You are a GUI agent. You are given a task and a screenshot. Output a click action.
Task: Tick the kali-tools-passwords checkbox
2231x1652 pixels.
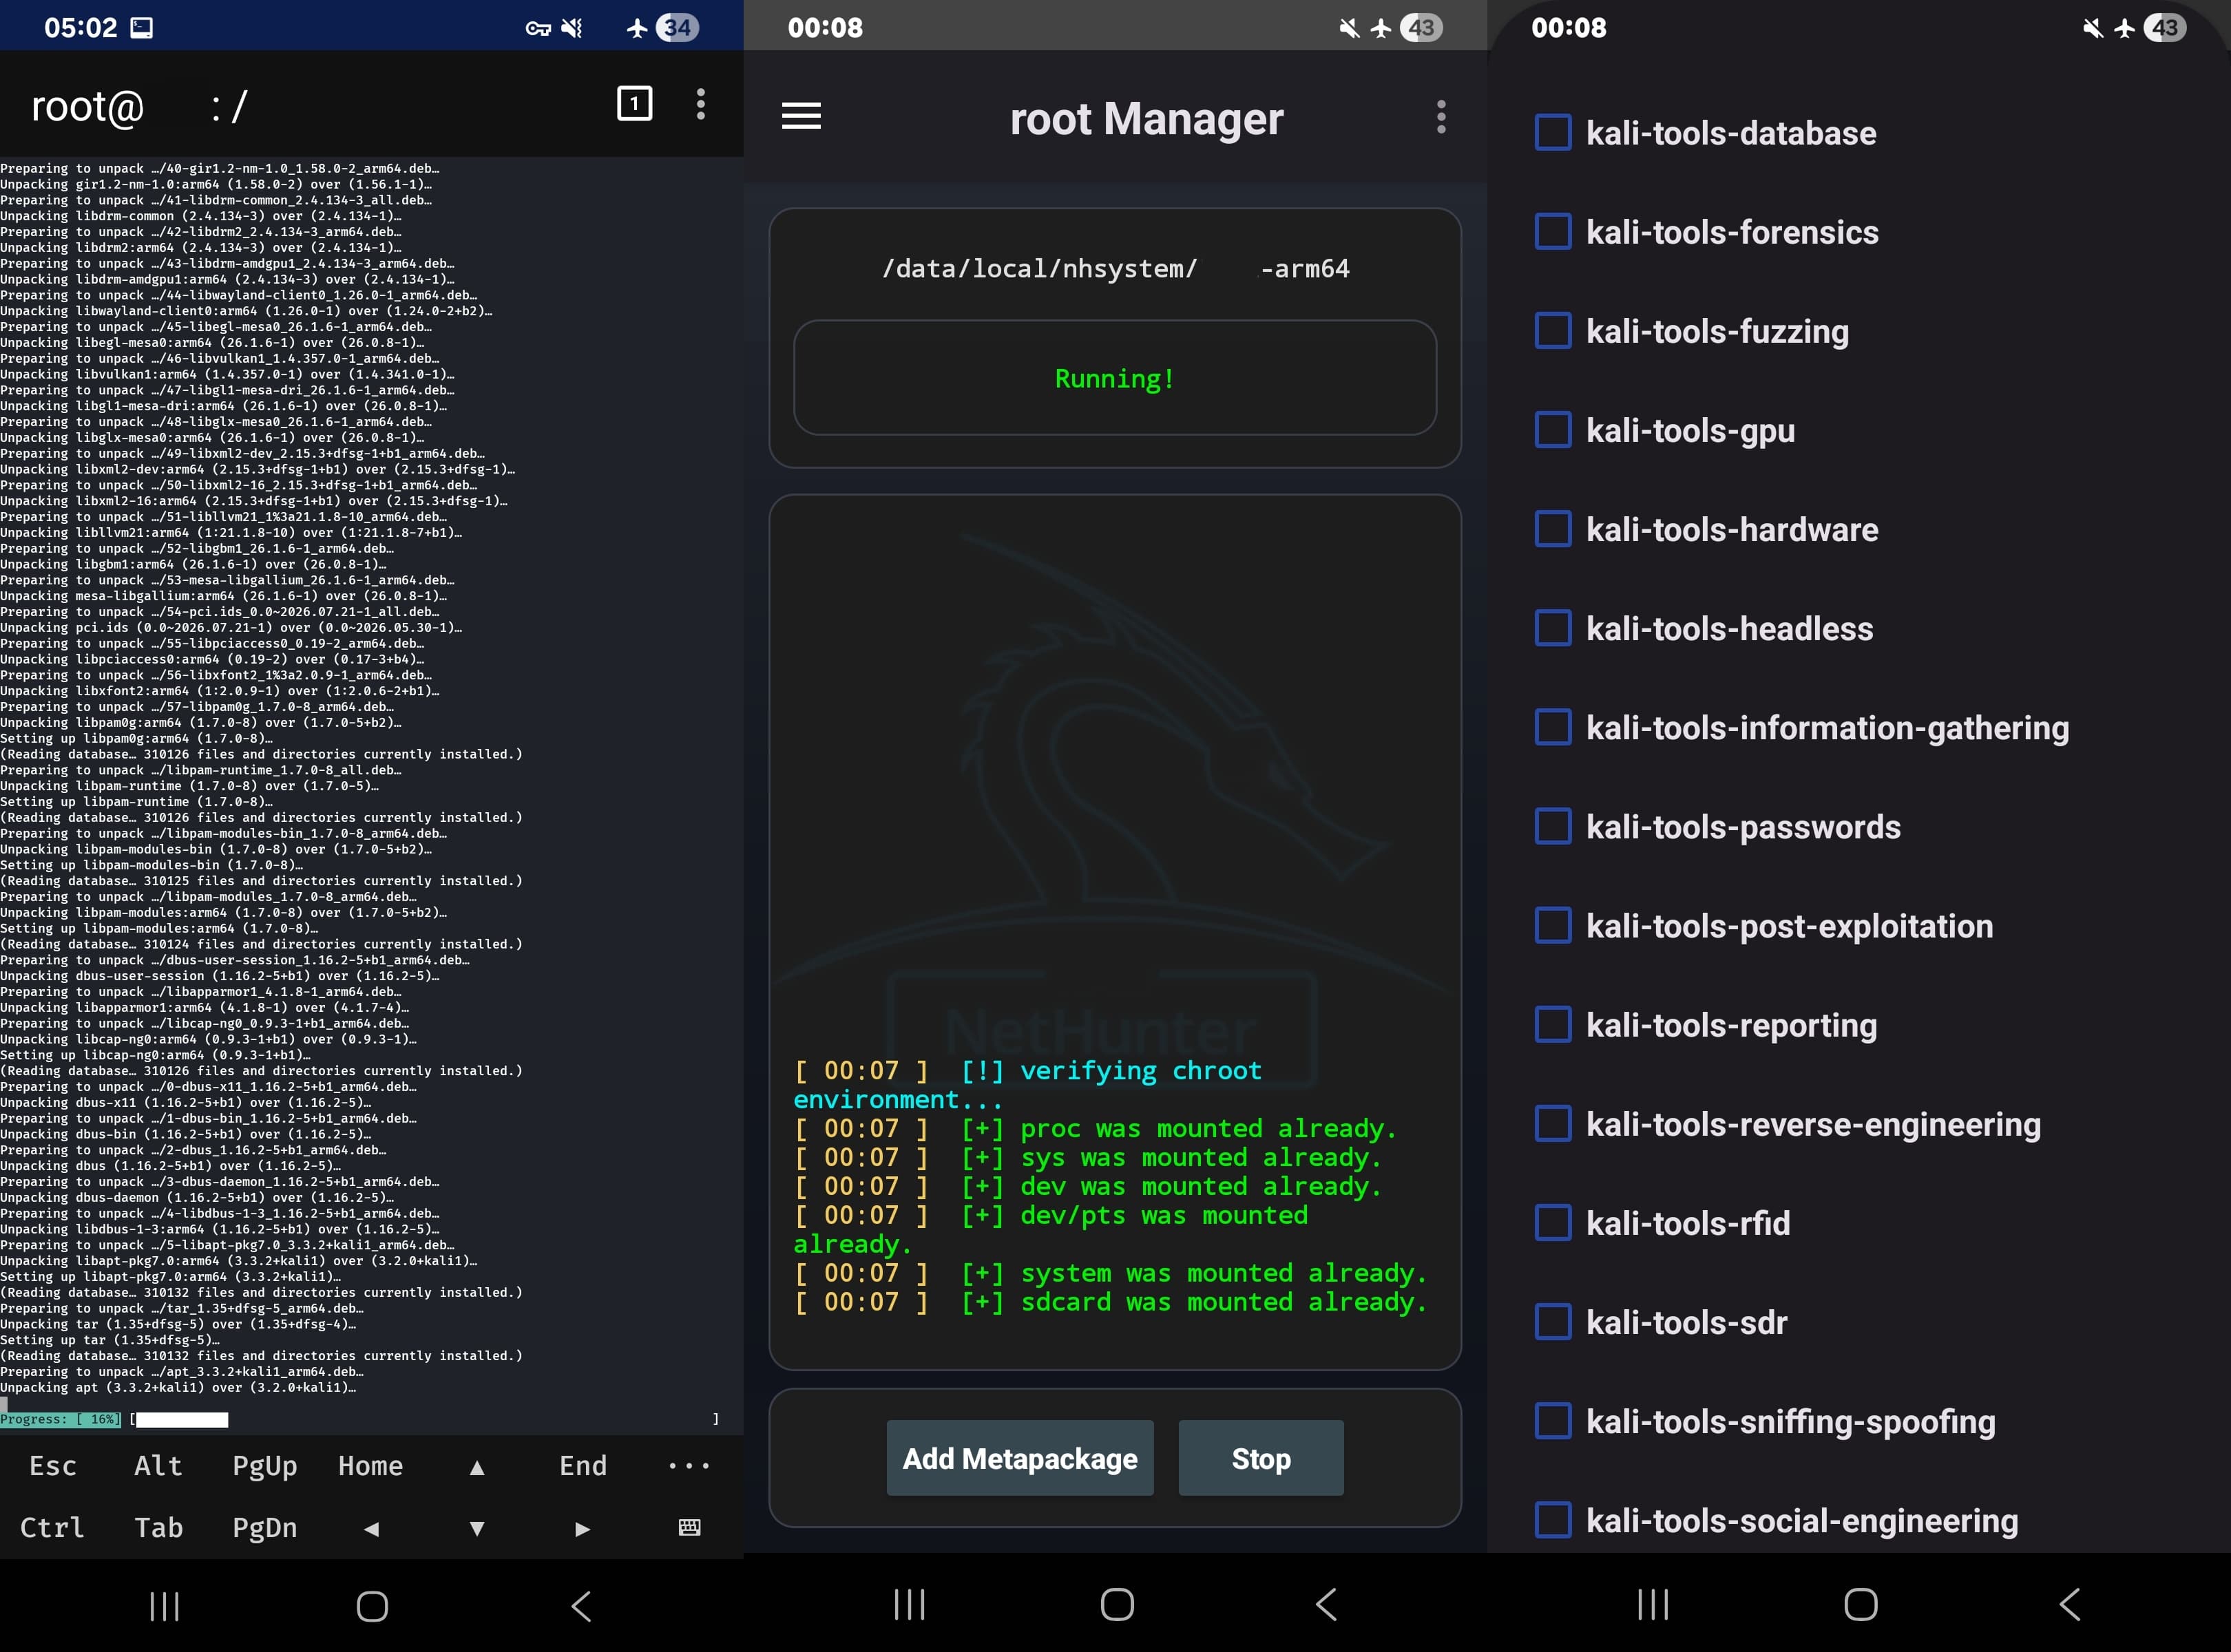(1553, 826)
